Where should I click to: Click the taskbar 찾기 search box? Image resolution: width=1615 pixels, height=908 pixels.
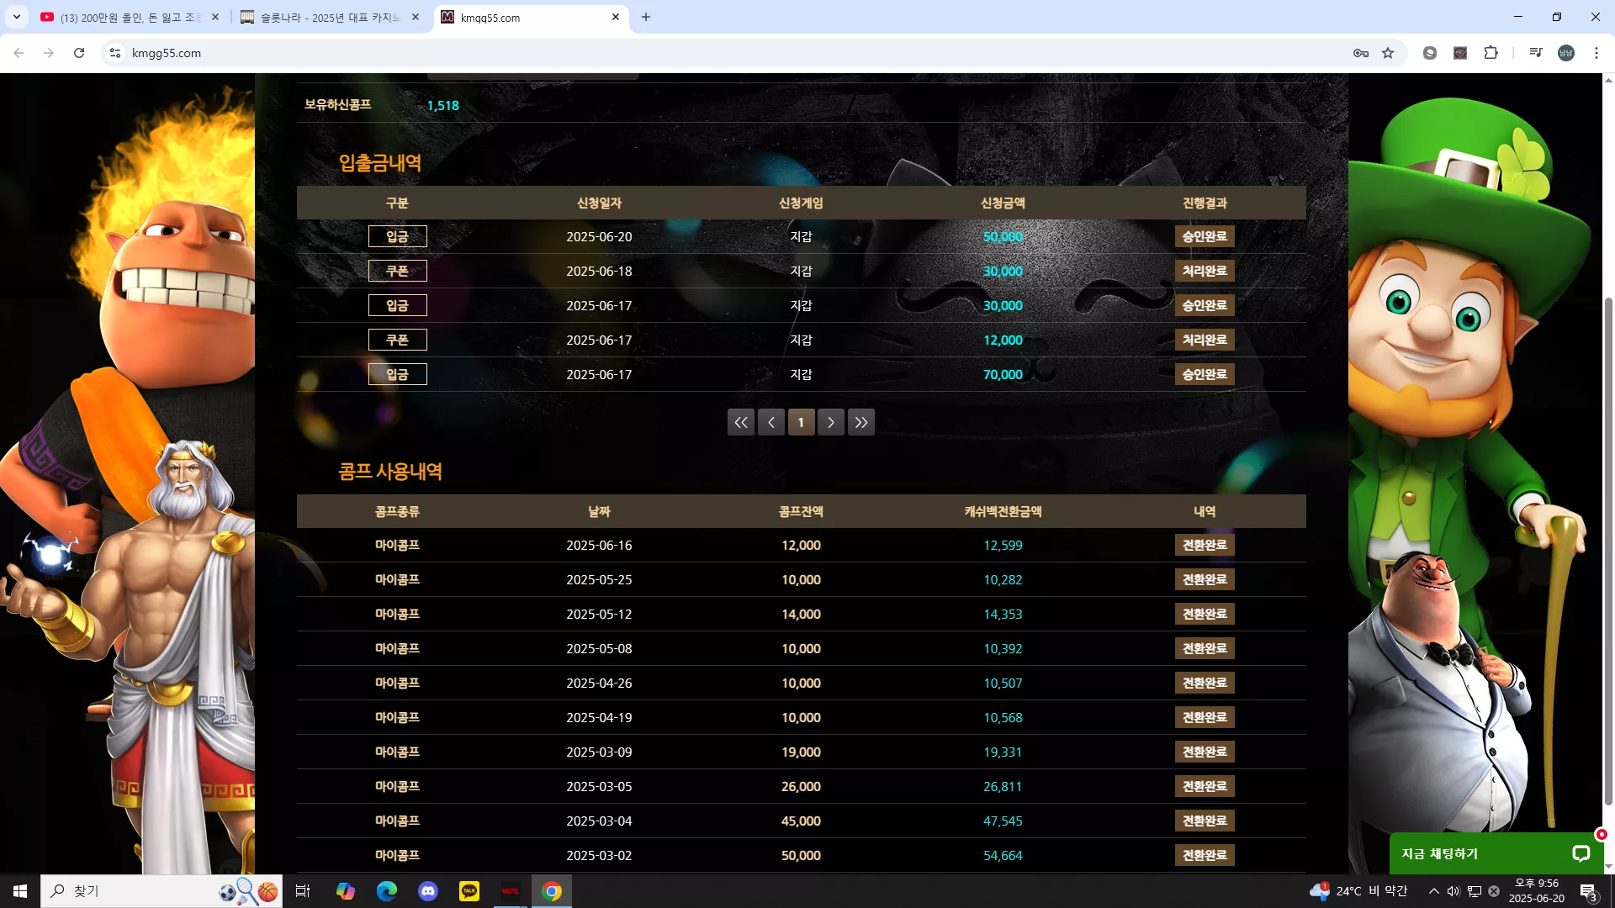point(161,891)
